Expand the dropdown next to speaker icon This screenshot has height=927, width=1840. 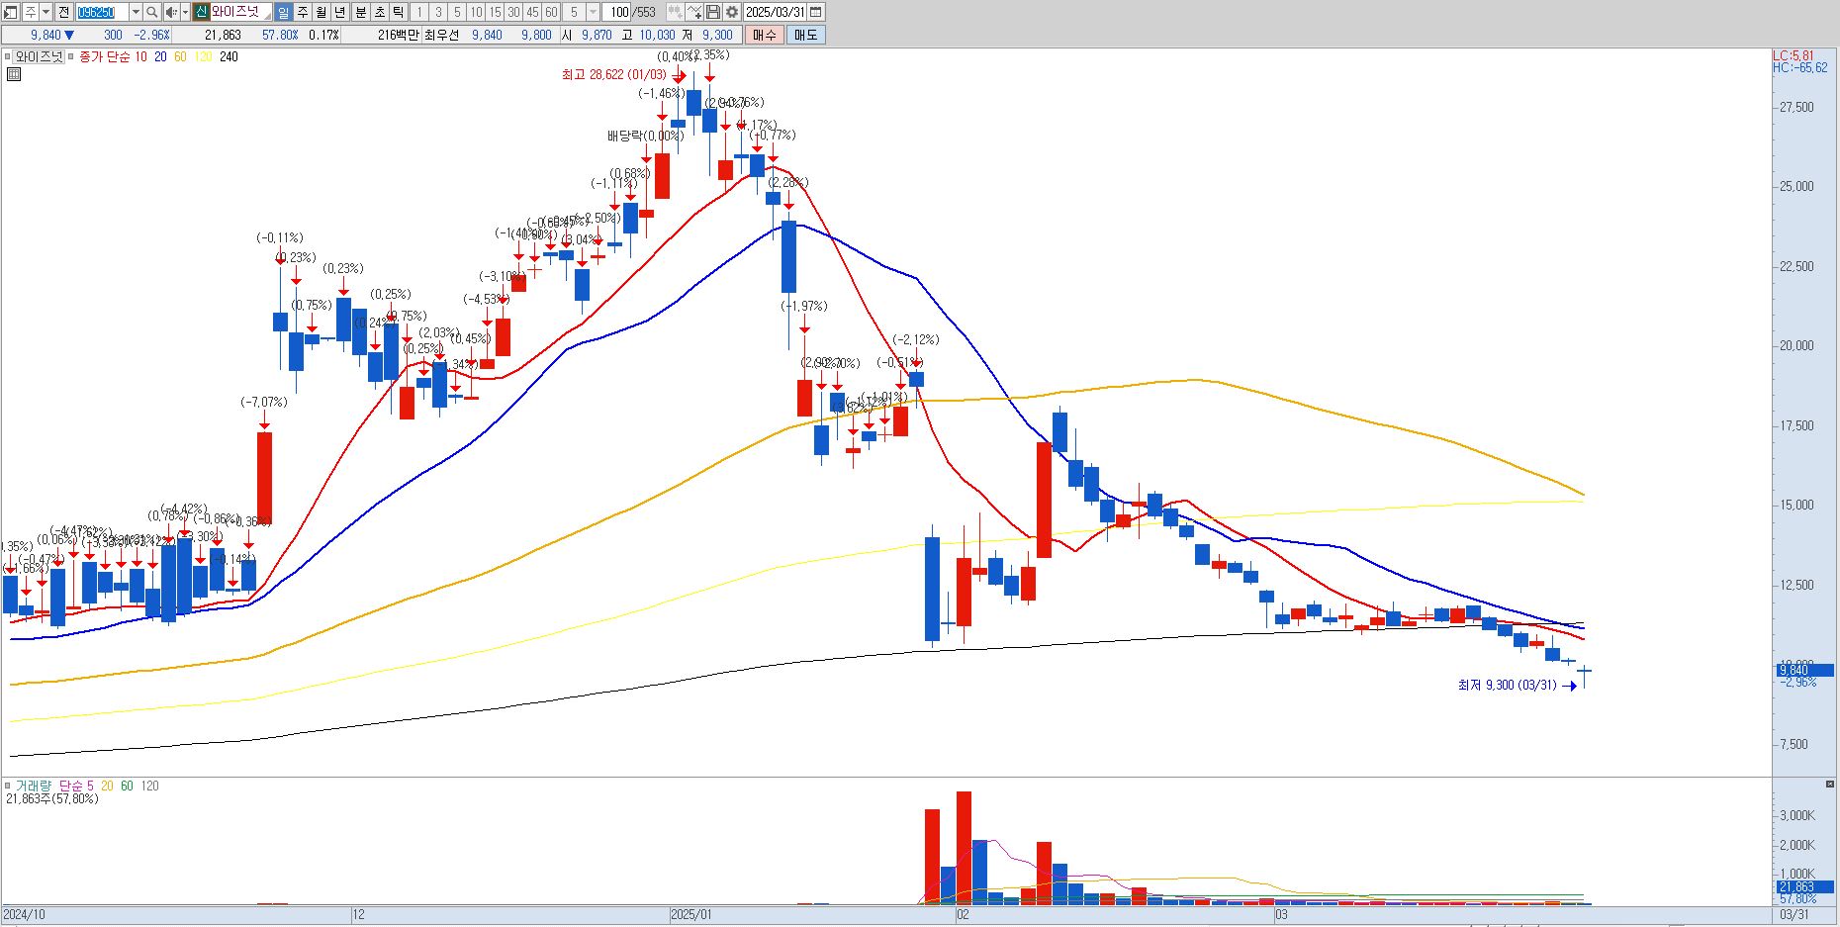pyautogui.click(x=185, y=12)
